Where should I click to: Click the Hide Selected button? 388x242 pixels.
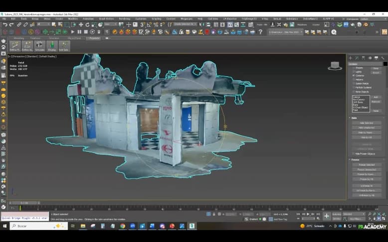[x=367, y=123]
